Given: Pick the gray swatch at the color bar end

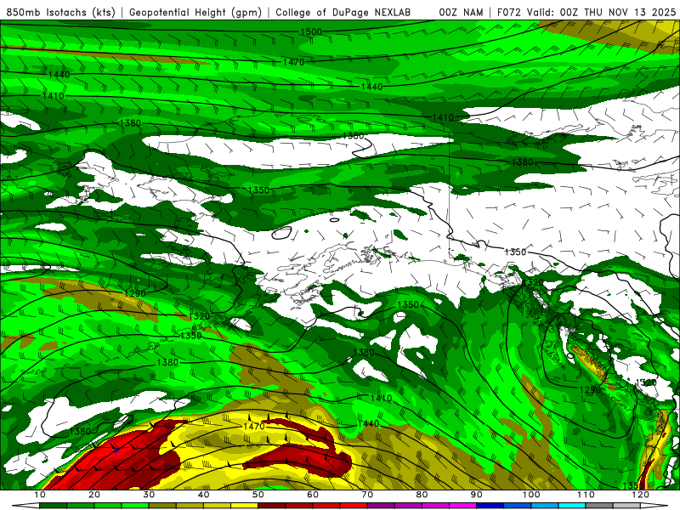Looking at the screenshot, I should pyautogui.click(x=599, y=506).
